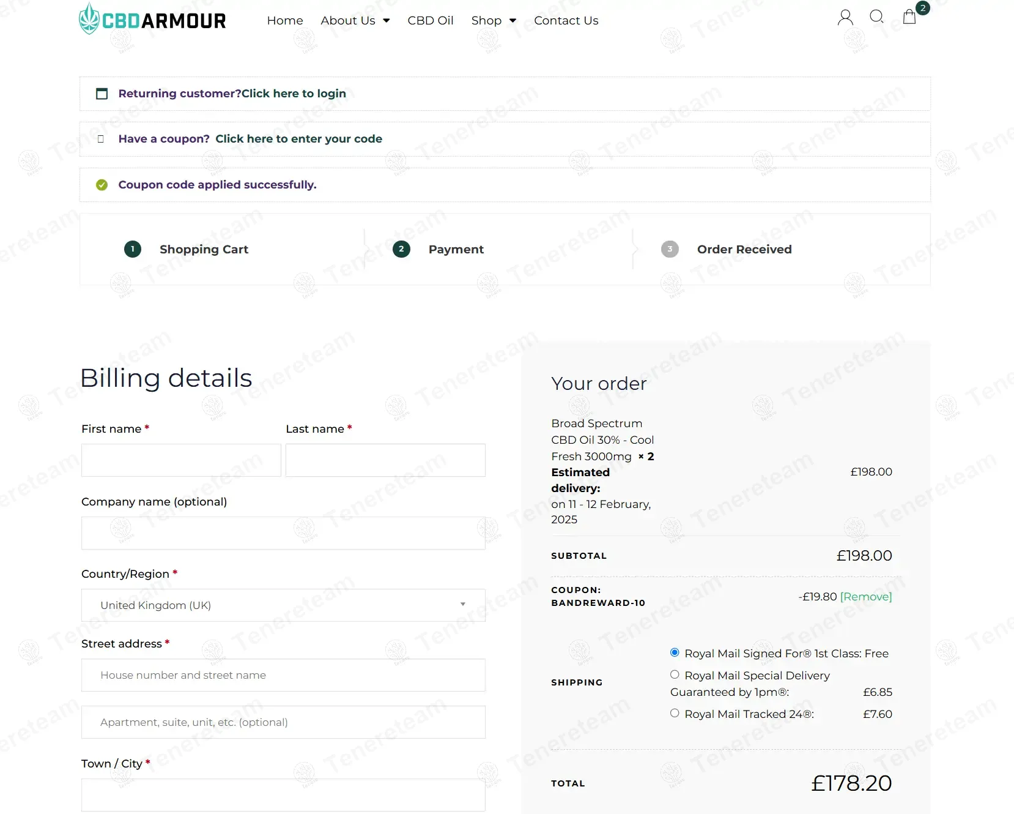Select Royal Mail Signed For 1st Class shipping

(675, 652)
